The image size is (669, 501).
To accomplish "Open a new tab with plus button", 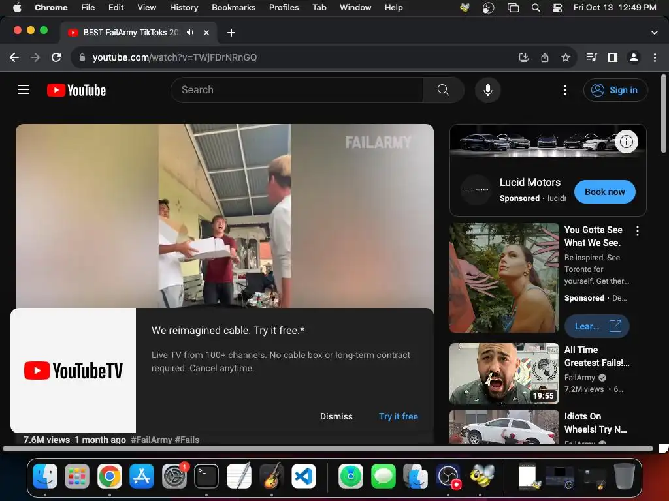I will point(231,33).
